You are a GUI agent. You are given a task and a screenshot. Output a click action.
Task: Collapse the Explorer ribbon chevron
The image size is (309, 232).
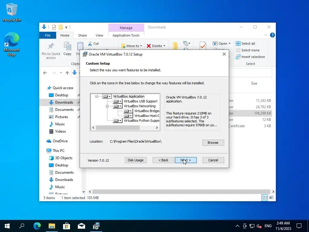pos(266,35)
